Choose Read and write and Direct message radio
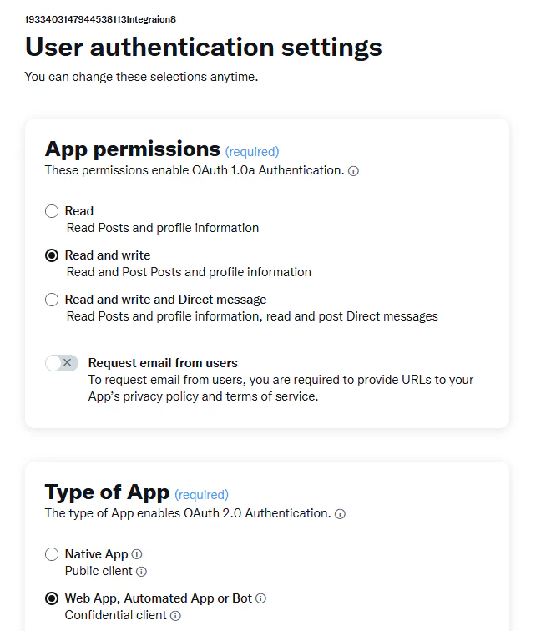Viewport: 556px width, 631px height. coord(52,300)
